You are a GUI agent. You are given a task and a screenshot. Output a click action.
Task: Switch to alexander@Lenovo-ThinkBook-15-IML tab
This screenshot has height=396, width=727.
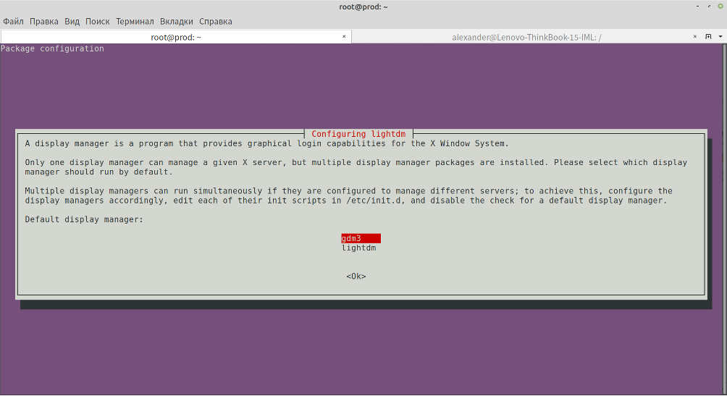coord(526,37)
